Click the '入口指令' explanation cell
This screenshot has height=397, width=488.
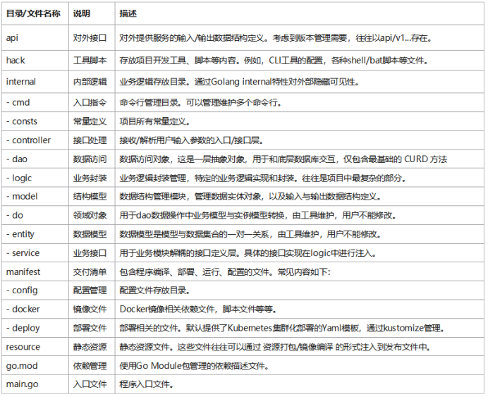90,102
